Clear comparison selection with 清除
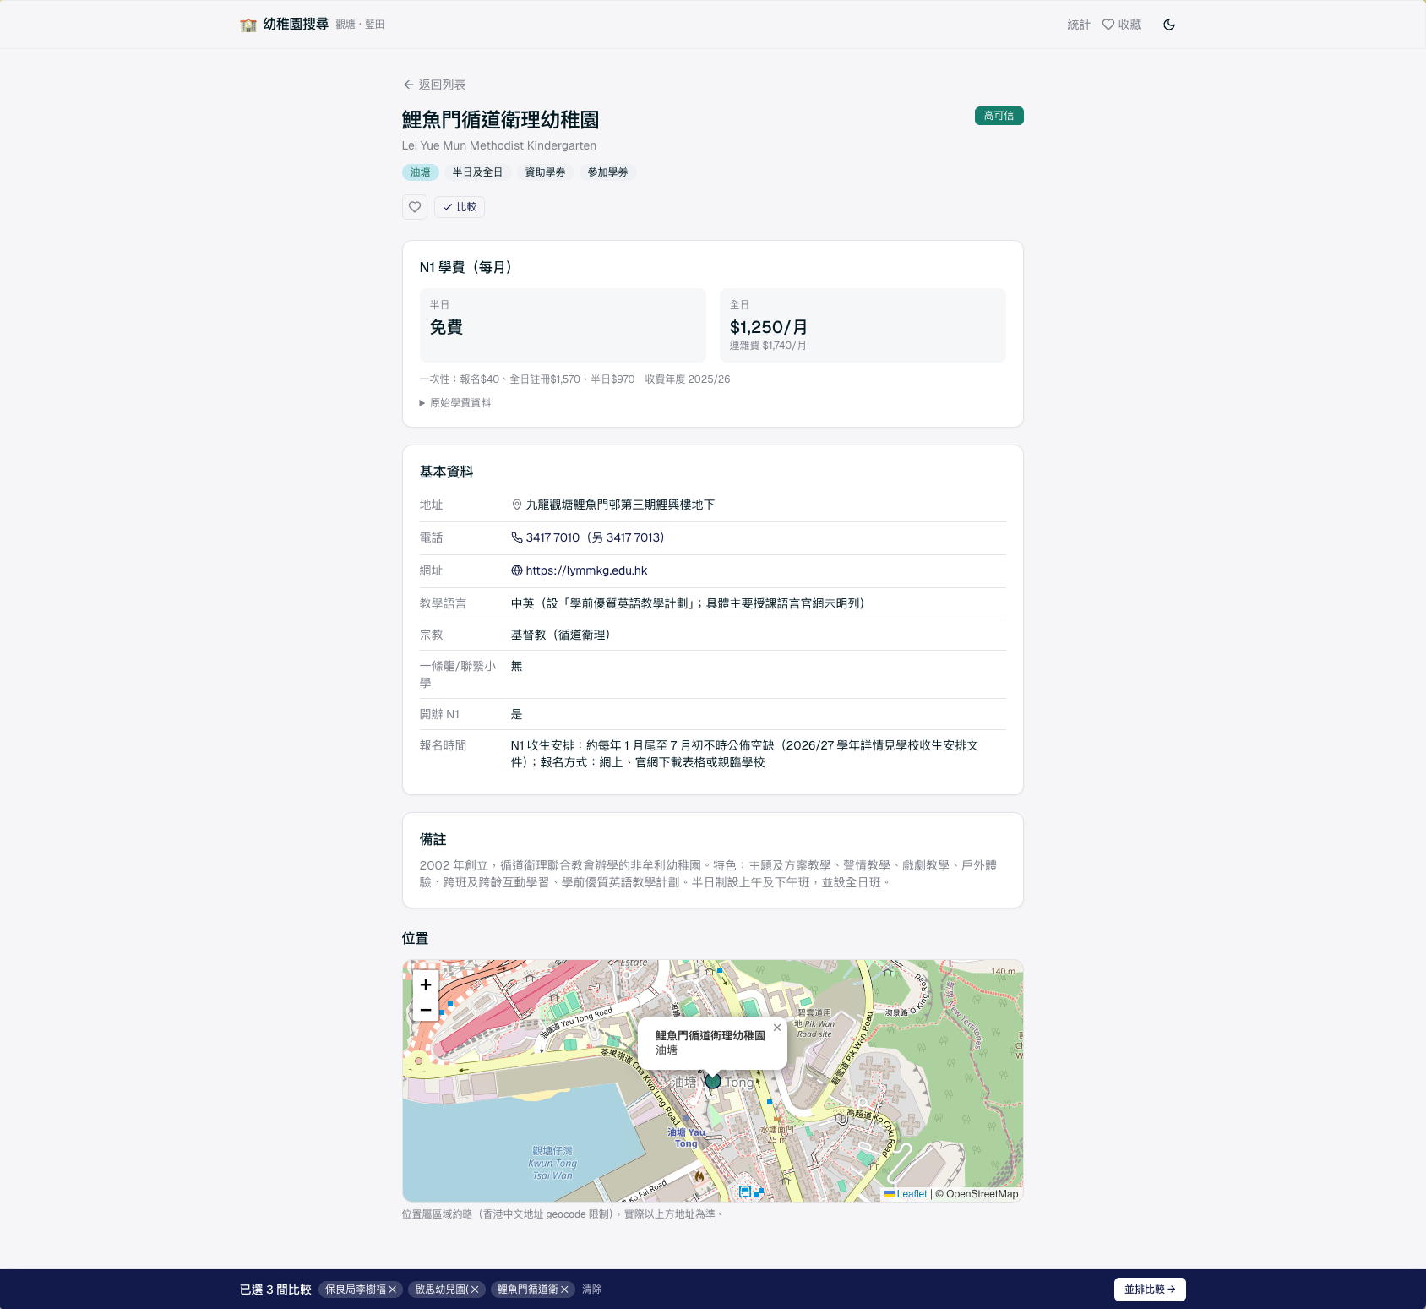The width and height of the screenshot is (1426, 1309). [x=592, y=1290]
